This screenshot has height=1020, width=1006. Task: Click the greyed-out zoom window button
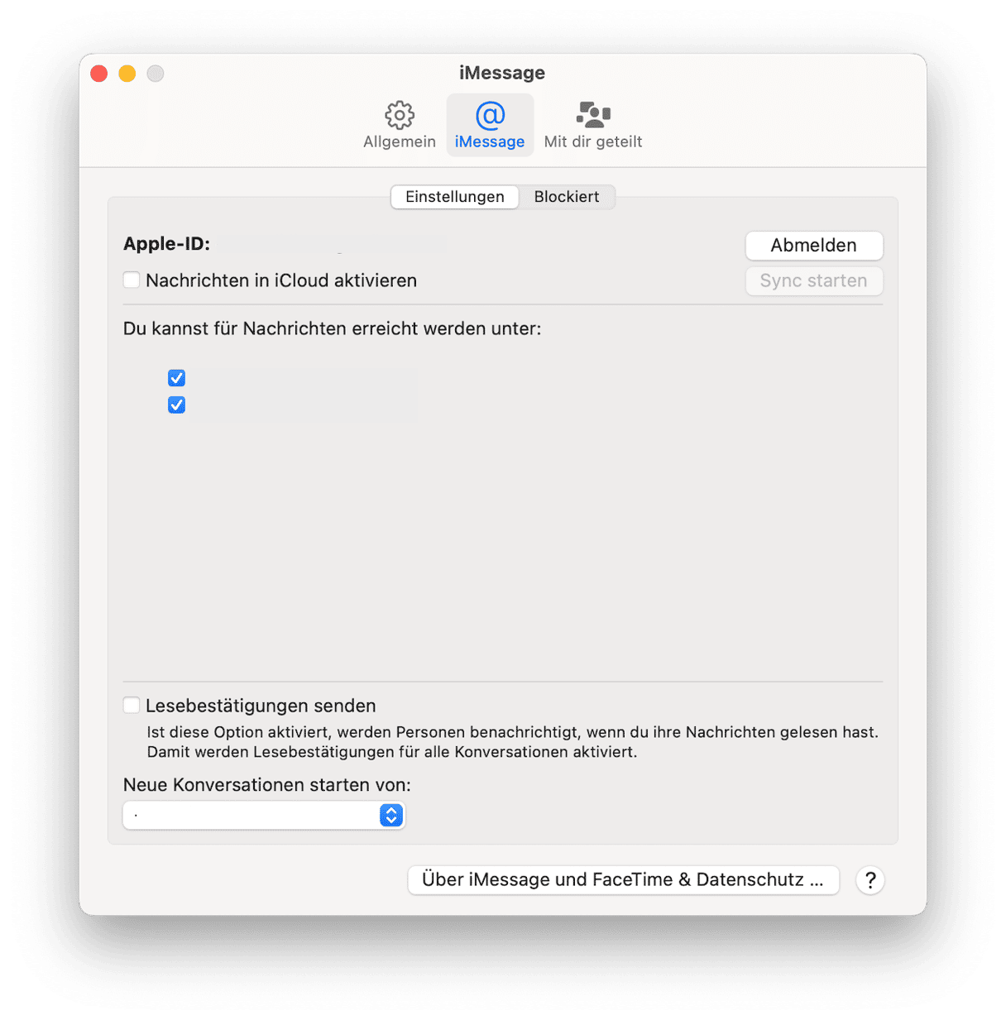click(x=156, y=74)
